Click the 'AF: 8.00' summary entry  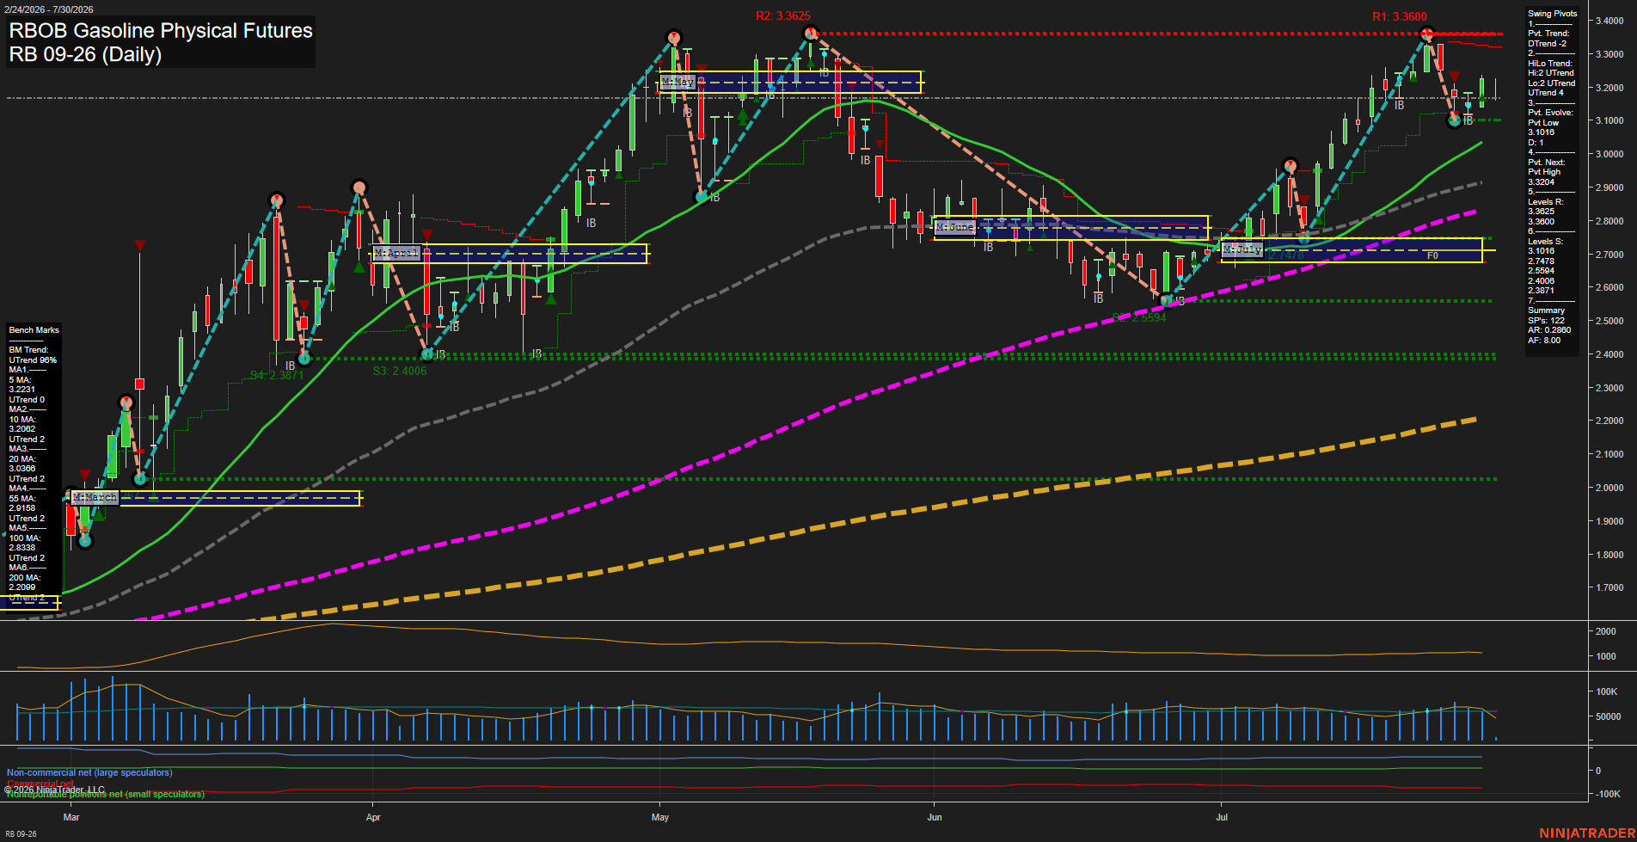1544,341
